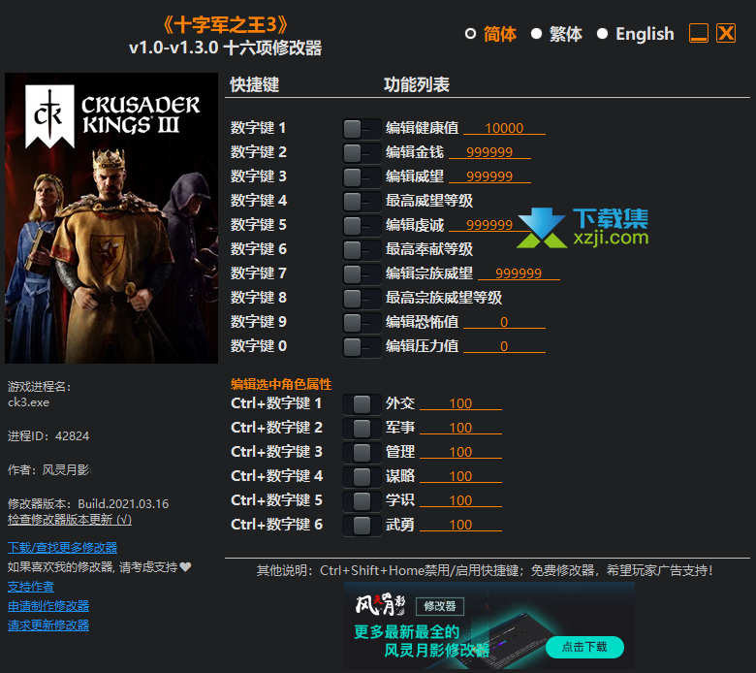The width and height of the screenshot is (756, 673).
Task: Edit the 编辑威望 value field
Action: coord(489,176)
